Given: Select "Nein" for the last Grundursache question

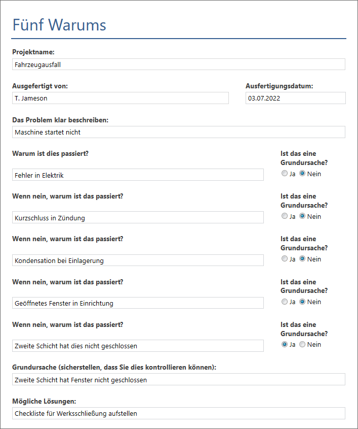Looking at the screenshot, I should (302, 344).
